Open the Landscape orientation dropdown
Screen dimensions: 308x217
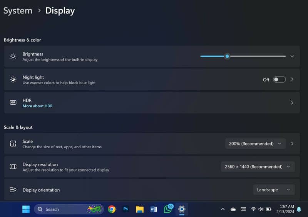[273, 190]
